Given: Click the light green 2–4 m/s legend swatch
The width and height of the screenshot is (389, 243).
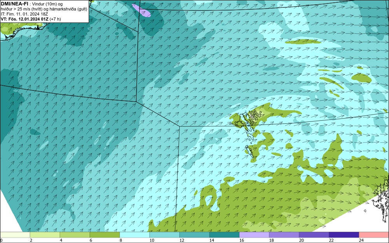Looking at the screenshot, I should pos(45,234).
